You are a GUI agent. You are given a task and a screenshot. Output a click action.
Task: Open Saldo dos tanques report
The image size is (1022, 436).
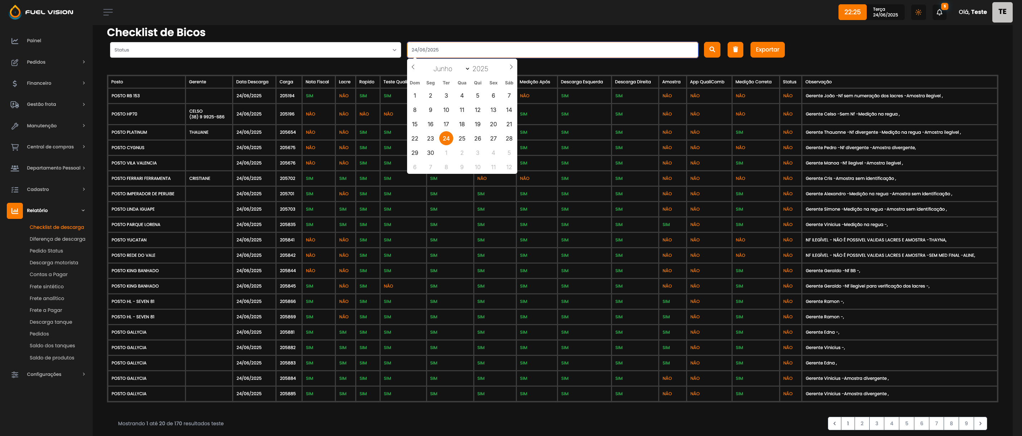coord(52,346)
